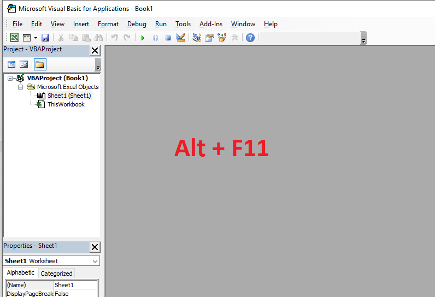The height and width of the screenshot is (297, 435).
Task: Collapse the Microsoft Excel Objects folder
Action: [20, 87]
